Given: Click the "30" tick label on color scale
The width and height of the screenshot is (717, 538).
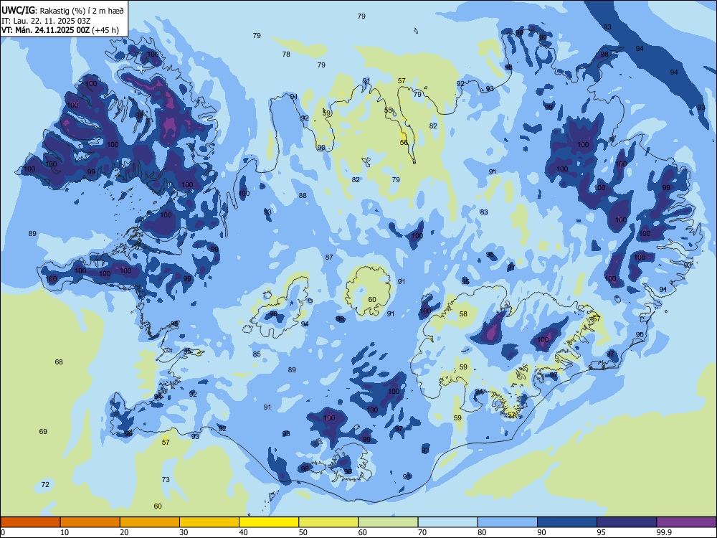Looking at the screenshot, I should (184, 532).
